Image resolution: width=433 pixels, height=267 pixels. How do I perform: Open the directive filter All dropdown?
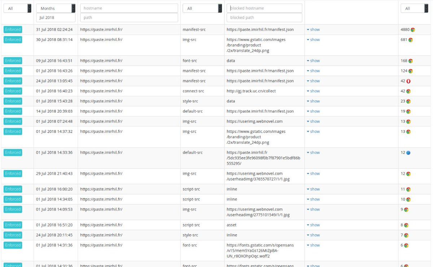tap(202, 8)
